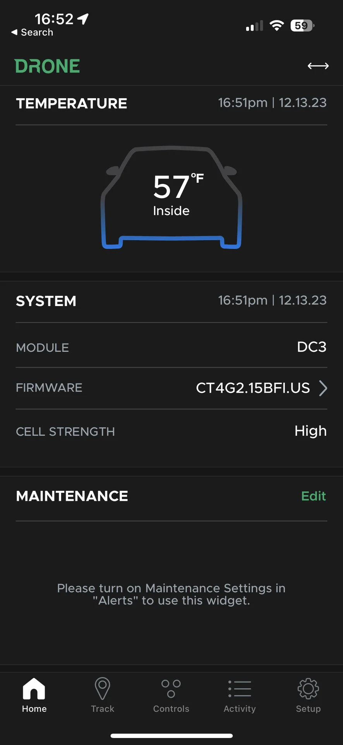Tap the Home house icon
The image size is (343, 745).
34,689
